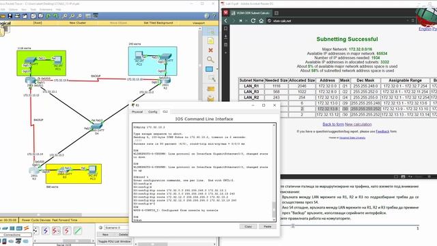The image size is (437, 246).
Task: Click New Cluster in the yellow bar
Action: click(x=77, y=23)
